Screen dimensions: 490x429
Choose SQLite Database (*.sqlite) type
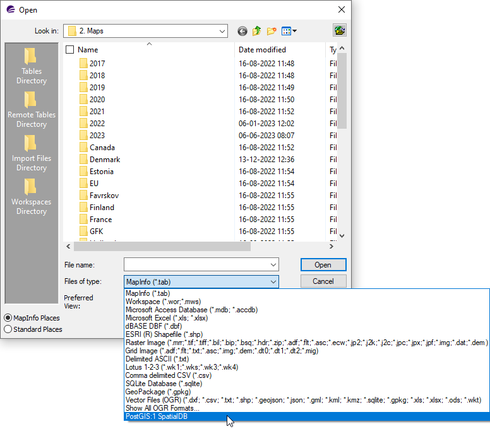(x=306, y=384)
